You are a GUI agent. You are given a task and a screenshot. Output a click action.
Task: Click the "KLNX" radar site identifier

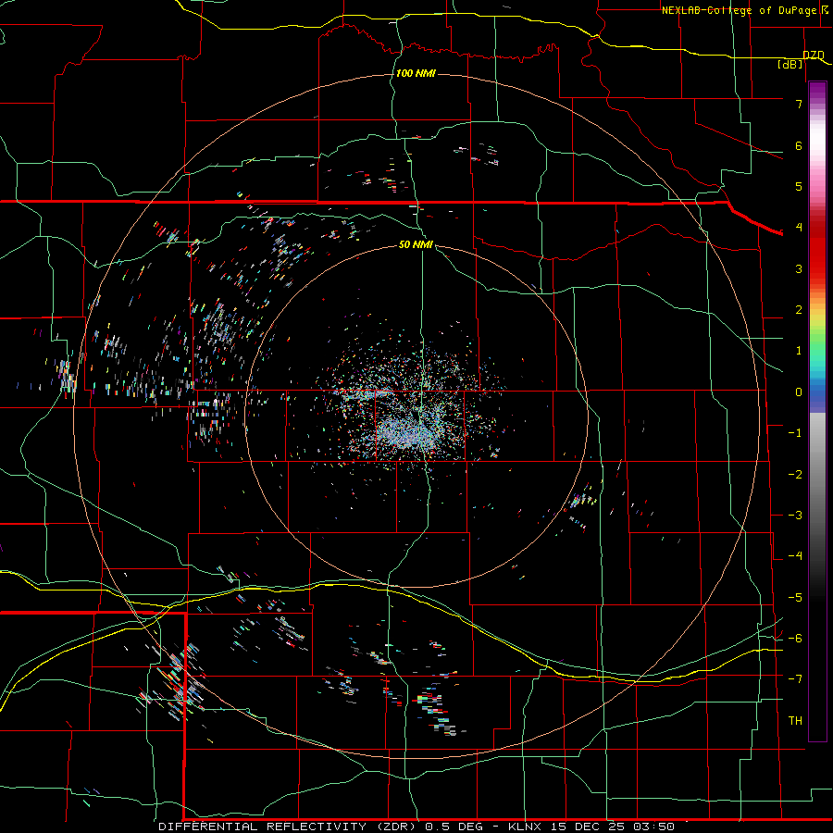tap(525, 827)
